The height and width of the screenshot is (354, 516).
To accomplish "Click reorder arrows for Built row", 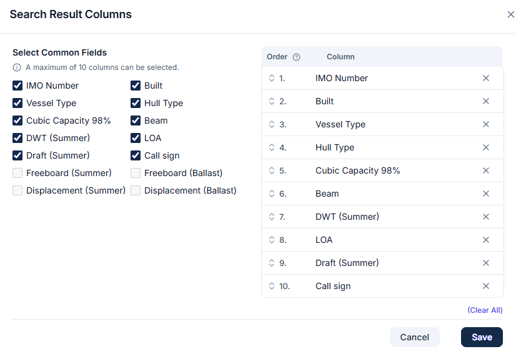I will (x=272, y=101).
